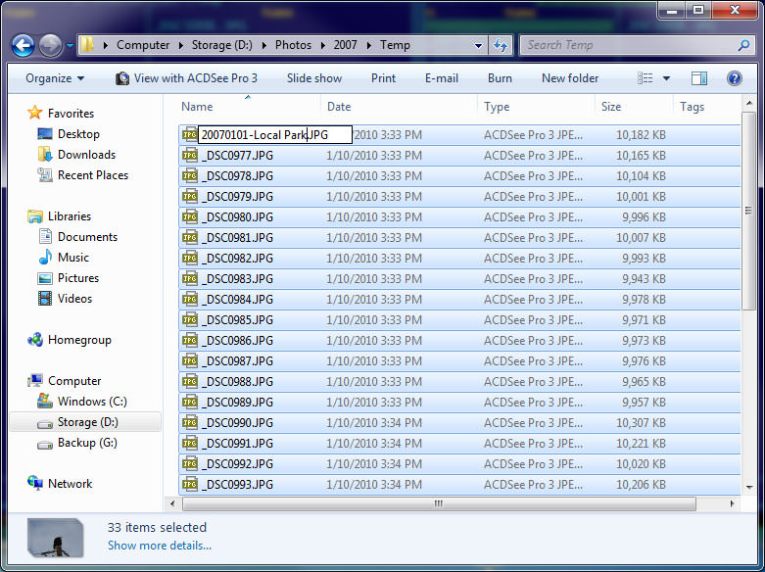Click the magnifier search icon

point(744,45)
